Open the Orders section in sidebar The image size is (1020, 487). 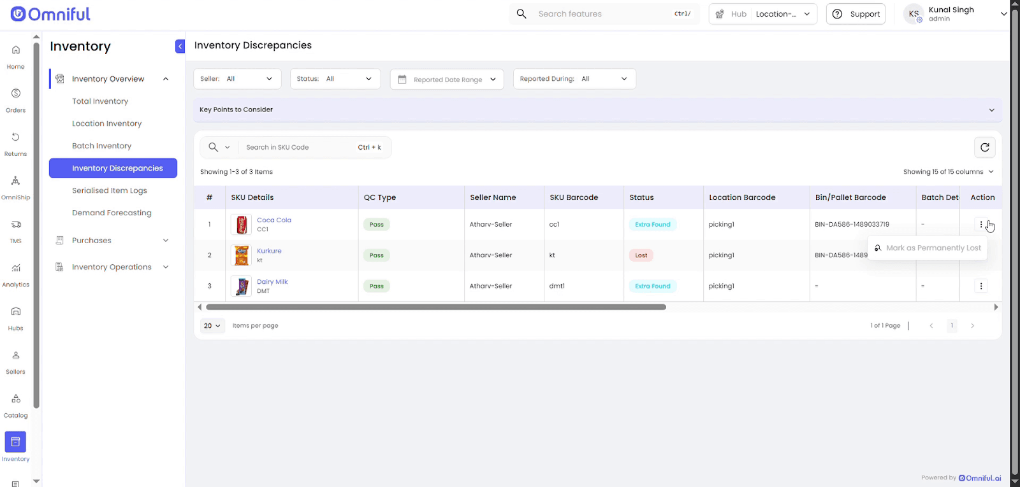tap(16, 99)
